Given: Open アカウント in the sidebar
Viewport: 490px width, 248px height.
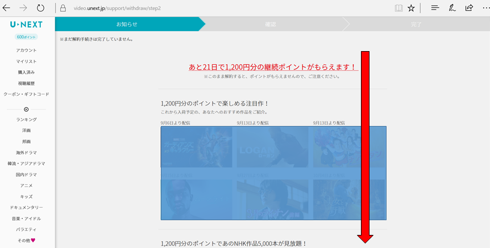Looking at the screenshot, I should click(26, 50).
